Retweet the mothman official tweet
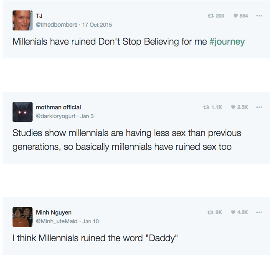Screen dimensions: 271x260 [205, 107]
